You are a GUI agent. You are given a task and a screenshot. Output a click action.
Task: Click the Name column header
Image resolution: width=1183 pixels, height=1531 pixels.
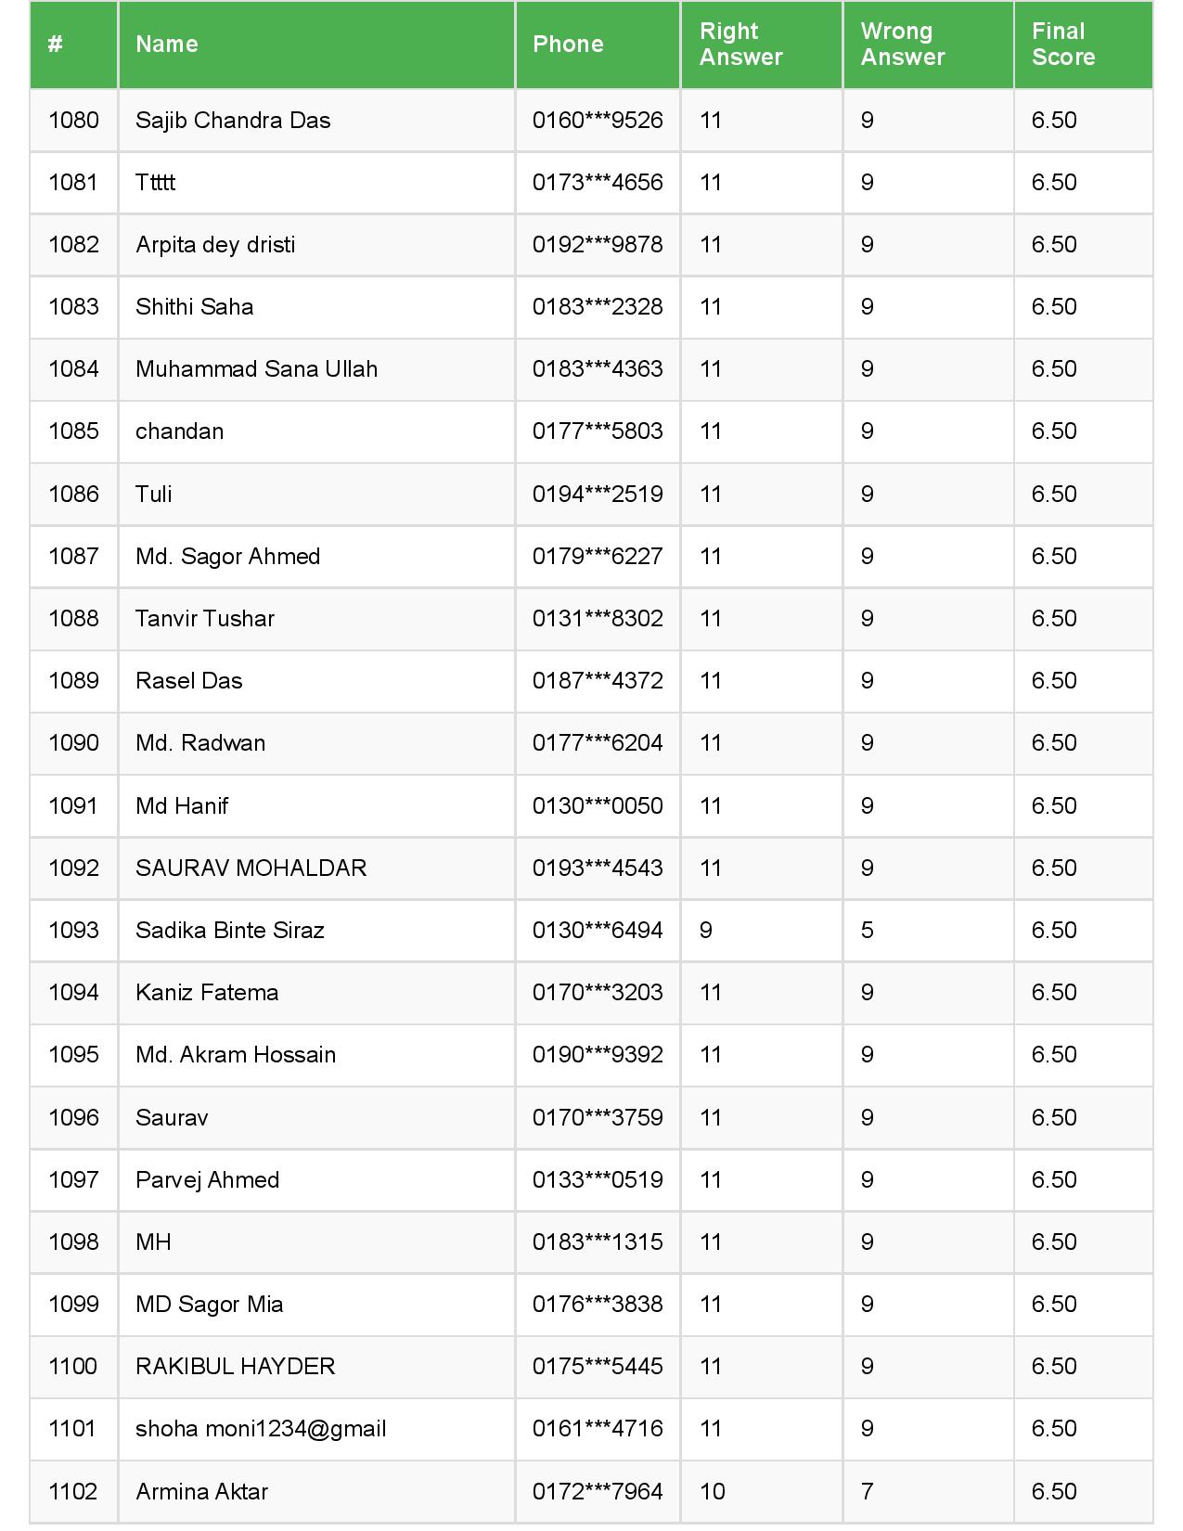tap(167, 45)
